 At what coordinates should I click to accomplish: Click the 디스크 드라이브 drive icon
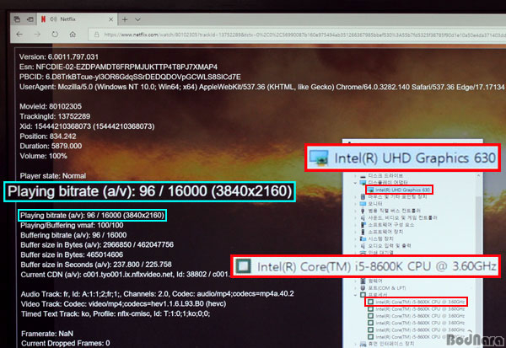pyautogui.click(x=363, y=176)
